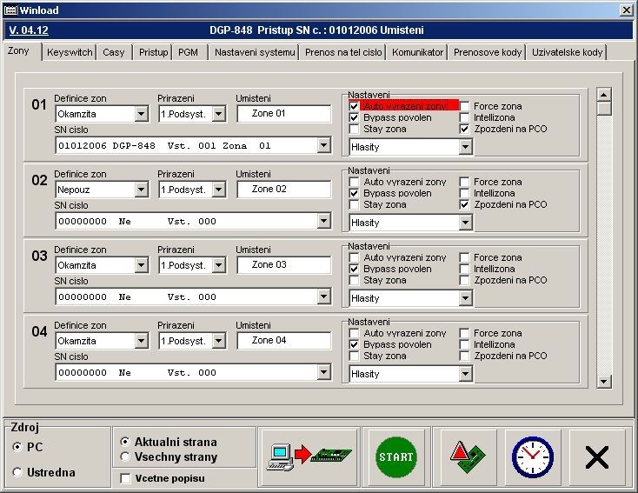
Task: Expand Prirazeni dropdown of zone 02
Action: pos(218,190)
